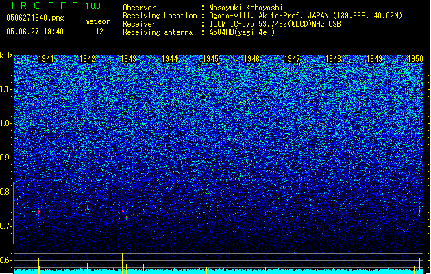The width and height of the screenshot is (431, 274).
Task: Click the 1944 time label
Action: tap(170, 59)
